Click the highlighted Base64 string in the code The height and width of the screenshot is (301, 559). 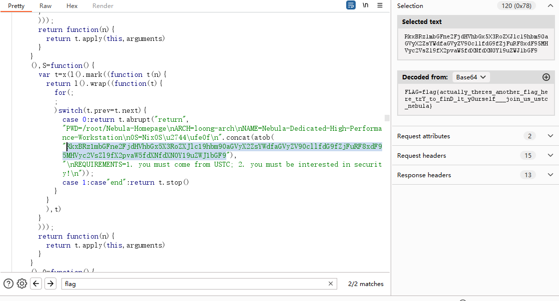[222, 151]
